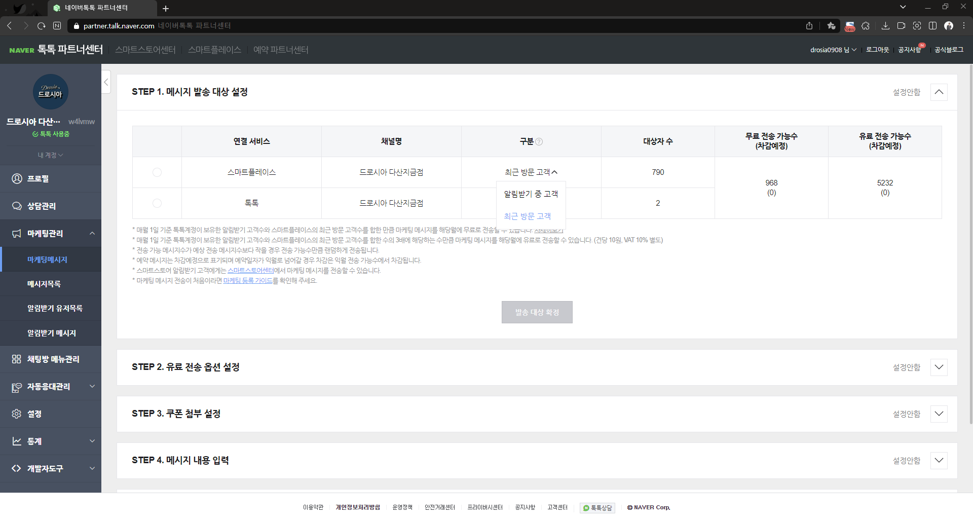The height and width of the screenshot is (523, 973).
Task: Click the browser address bar URL
Action: 119,26
